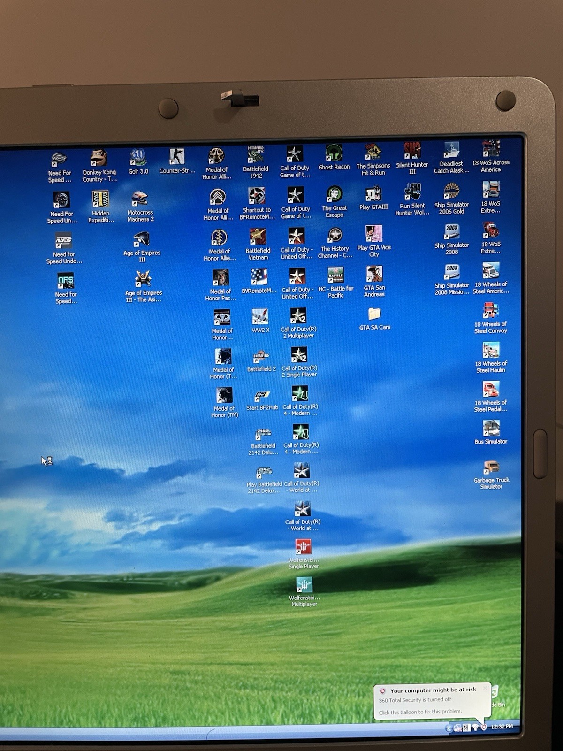This screenshot has width=563, height=751.
Task: Launch Play GTAIII shortcut
Action: click(x=373, y=198)
